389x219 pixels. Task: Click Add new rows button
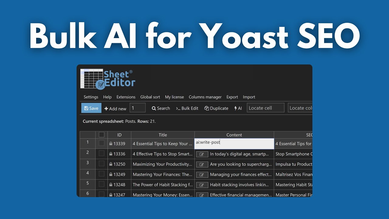click(x=115, y=108)
